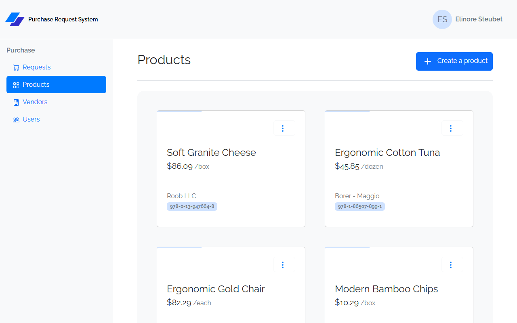The height and width of the screenshot is (323, 517).
Task: Click the $86.09 price
Action: coord(180,166)
